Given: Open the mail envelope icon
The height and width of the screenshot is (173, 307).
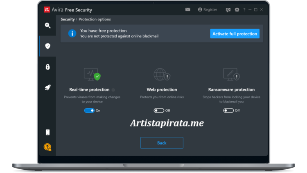Looking at the screenshot, I should (x=188, y=9).
